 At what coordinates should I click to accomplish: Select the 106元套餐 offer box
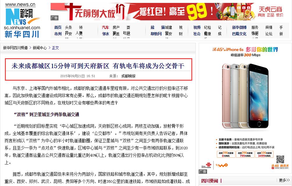264,154
